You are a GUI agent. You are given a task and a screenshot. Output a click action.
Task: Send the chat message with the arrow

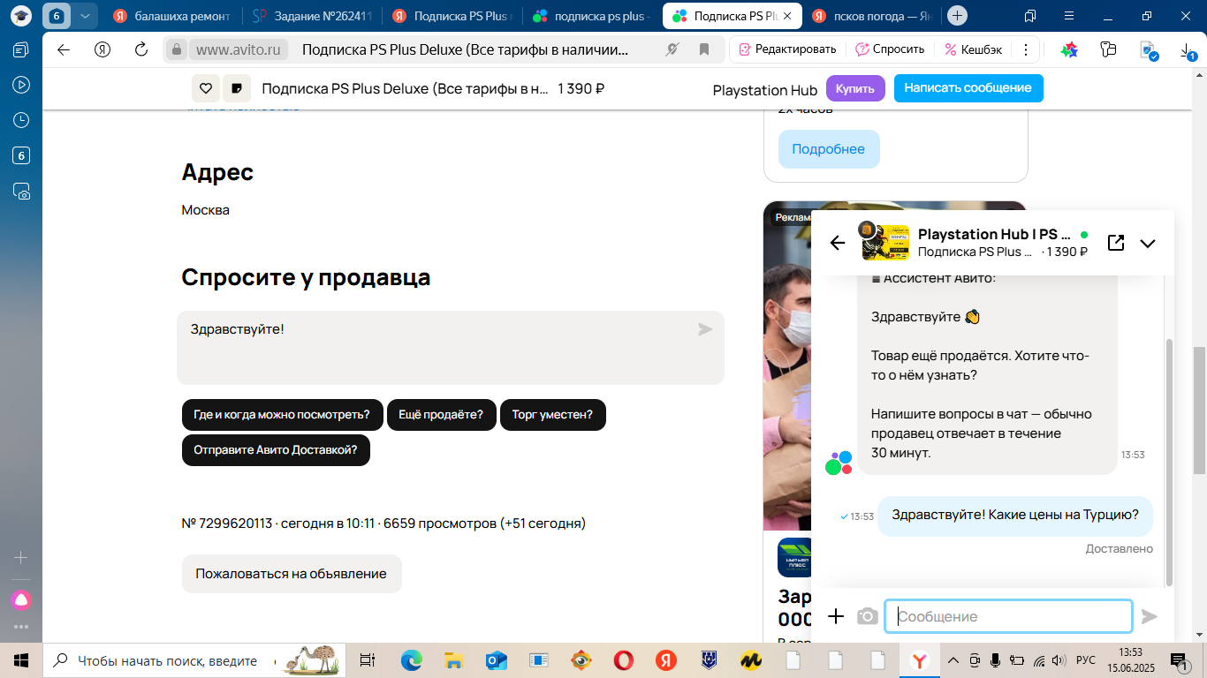pos(1150,616)
